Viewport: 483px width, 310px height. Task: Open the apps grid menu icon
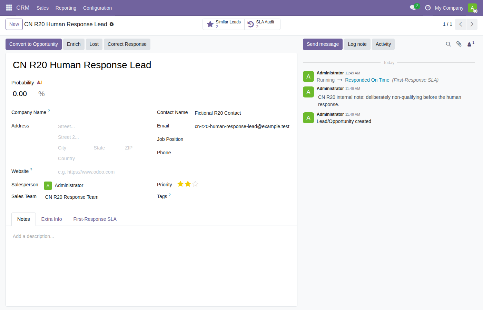9,8
